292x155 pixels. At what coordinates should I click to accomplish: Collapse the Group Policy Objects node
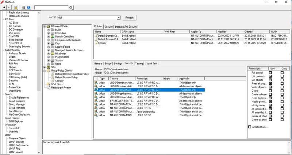45,71
